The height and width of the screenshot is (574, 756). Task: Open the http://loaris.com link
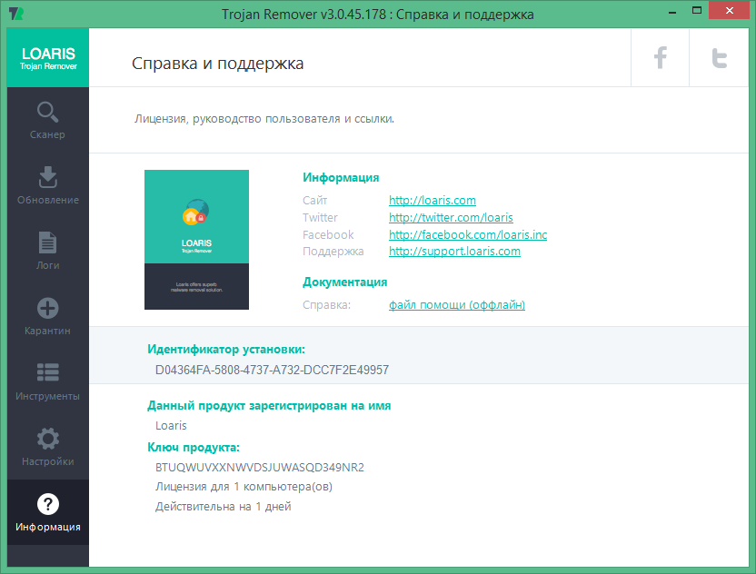433,200
